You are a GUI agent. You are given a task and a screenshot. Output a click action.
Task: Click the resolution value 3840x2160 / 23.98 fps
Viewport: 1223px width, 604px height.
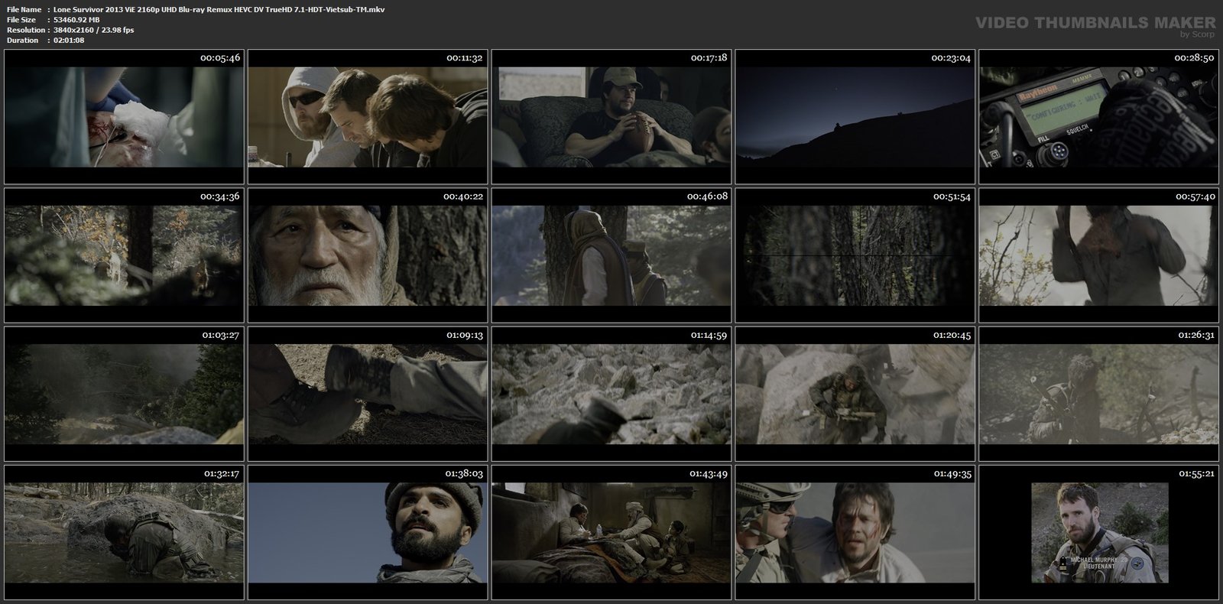[93, 30]
